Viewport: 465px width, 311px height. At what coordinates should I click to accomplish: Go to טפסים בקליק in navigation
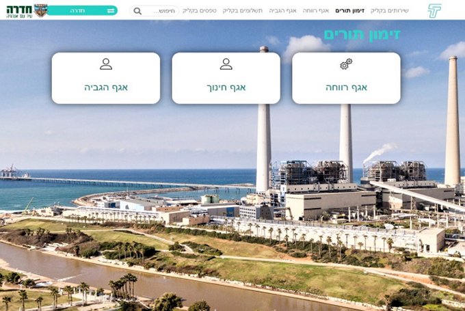(199, 11)
